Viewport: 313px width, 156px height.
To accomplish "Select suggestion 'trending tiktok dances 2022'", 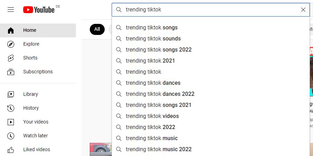I will (x=160, y=94).
